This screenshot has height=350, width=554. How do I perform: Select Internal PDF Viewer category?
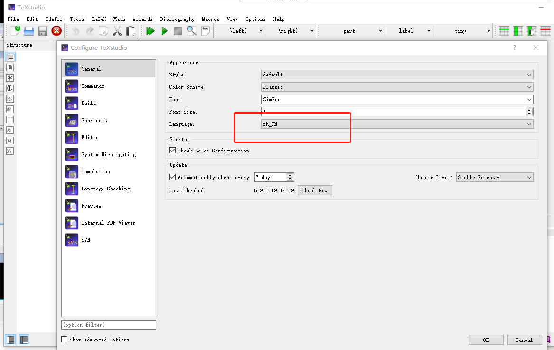click(x=108, y=223)
